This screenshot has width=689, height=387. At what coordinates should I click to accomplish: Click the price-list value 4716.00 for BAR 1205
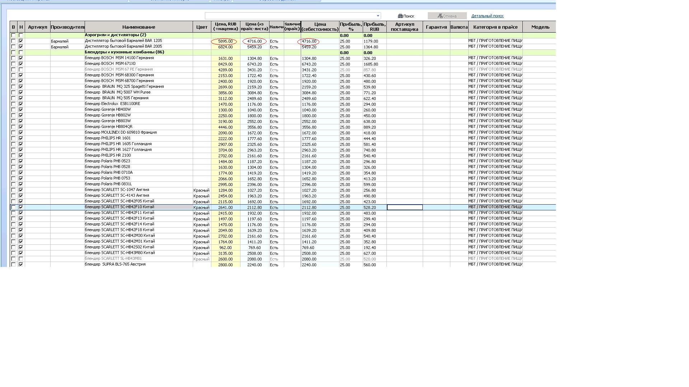point(254,42)
